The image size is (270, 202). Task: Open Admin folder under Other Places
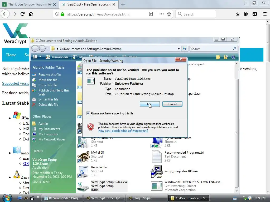[43, 124]
